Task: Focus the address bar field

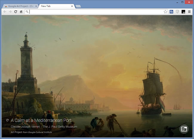Action: [x=96, y=12]
